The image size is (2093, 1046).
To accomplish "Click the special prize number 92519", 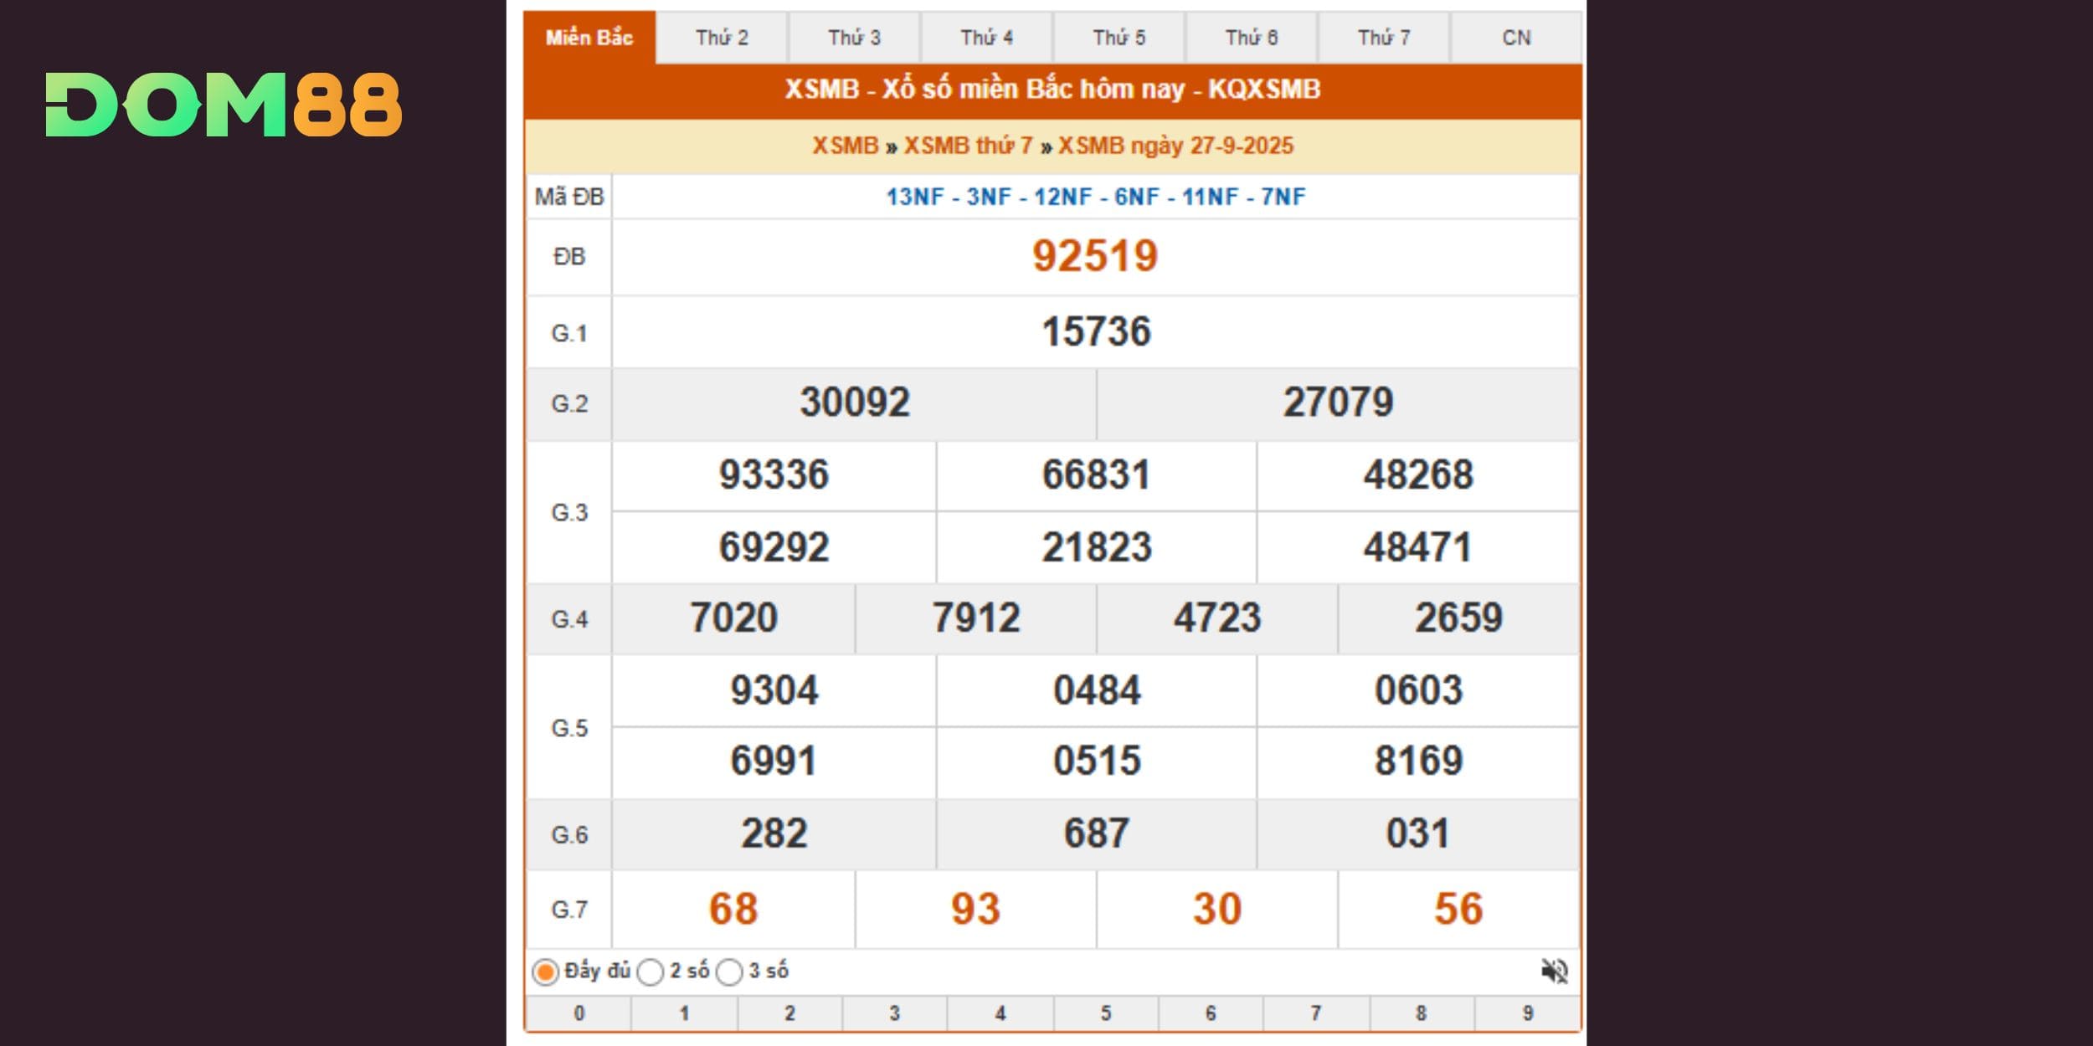I will pyautogui.click(x=1095, y=256).
